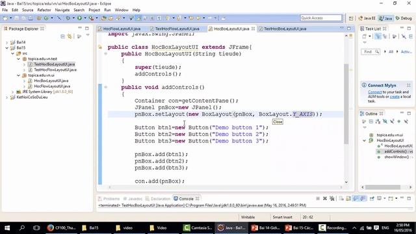Collapse topica.edu.vn.ui package node
This screenshot has height=234, width=416.
point(18,75)
